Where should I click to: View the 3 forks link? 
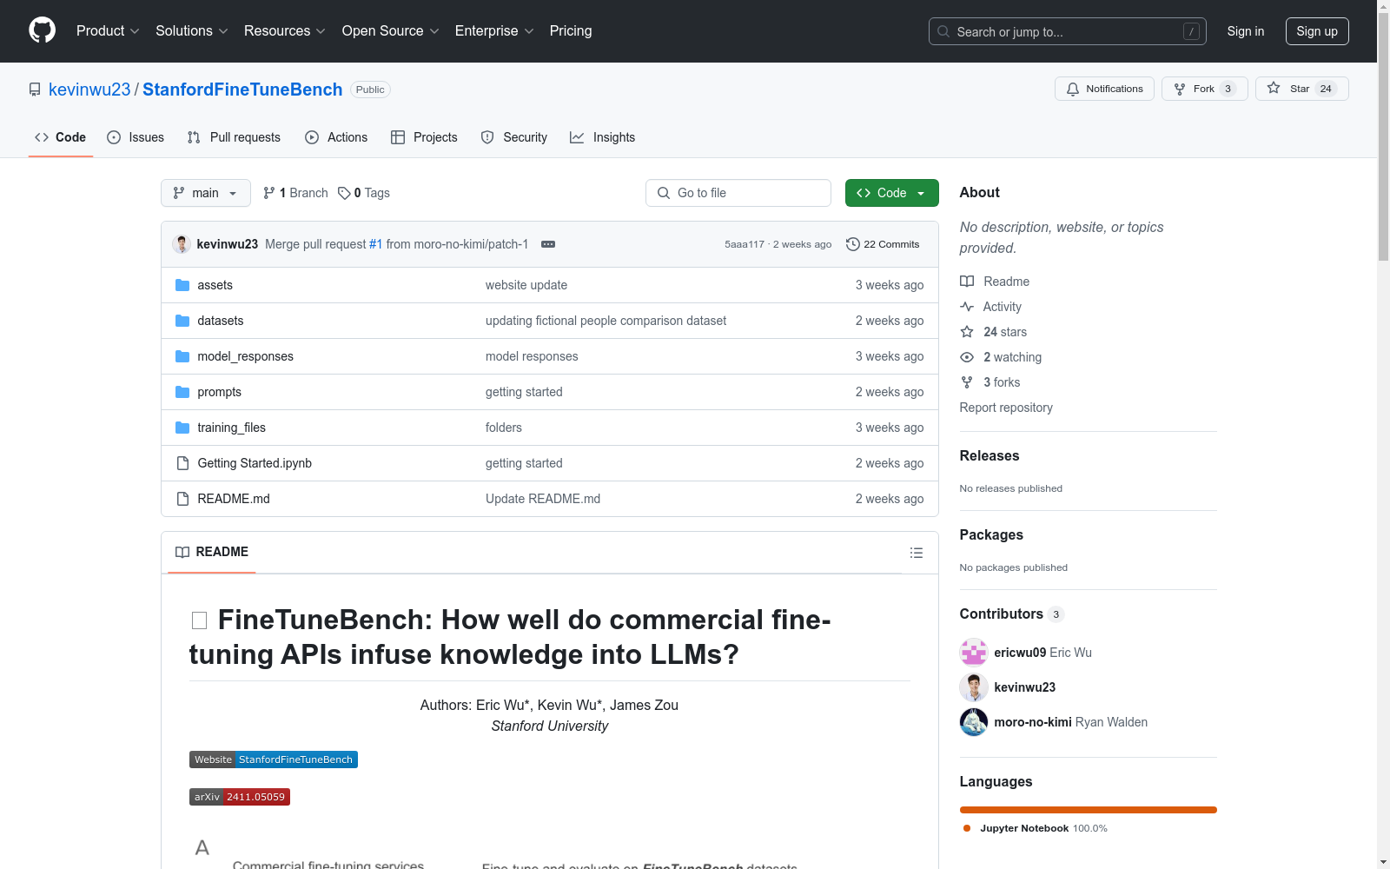[x=990, y=382]
